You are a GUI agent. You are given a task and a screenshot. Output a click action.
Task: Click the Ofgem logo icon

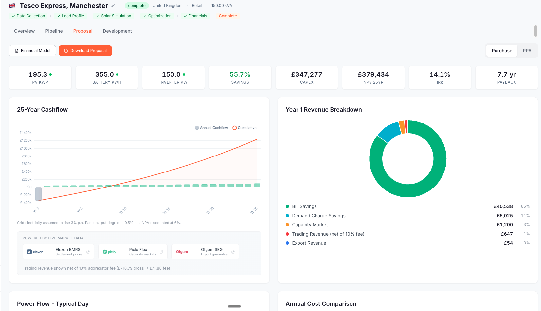(182, 252)
